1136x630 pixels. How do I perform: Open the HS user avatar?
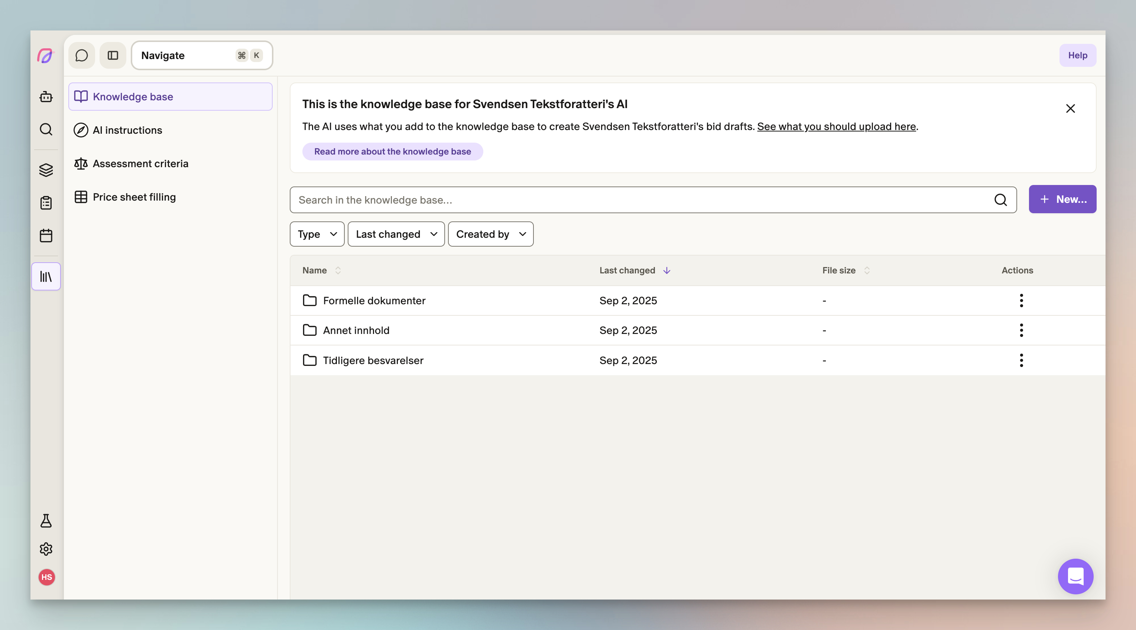coord(46,577)
